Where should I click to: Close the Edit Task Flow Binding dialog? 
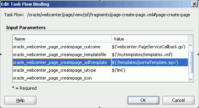[195, 4]
